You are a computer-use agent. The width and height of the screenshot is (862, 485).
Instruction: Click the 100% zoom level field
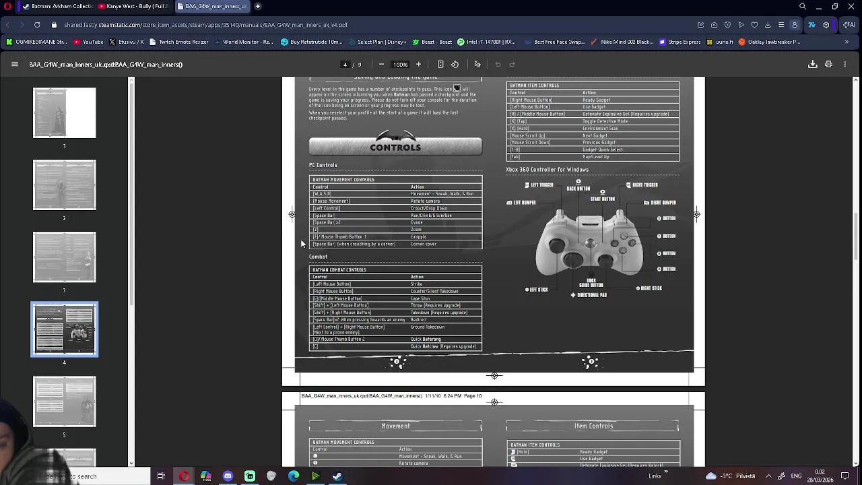400,65
